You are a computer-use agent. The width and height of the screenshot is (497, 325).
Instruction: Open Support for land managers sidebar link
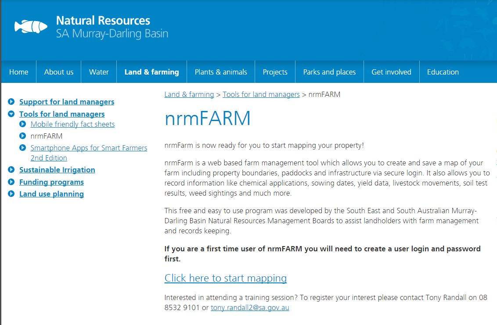point(67,102)
